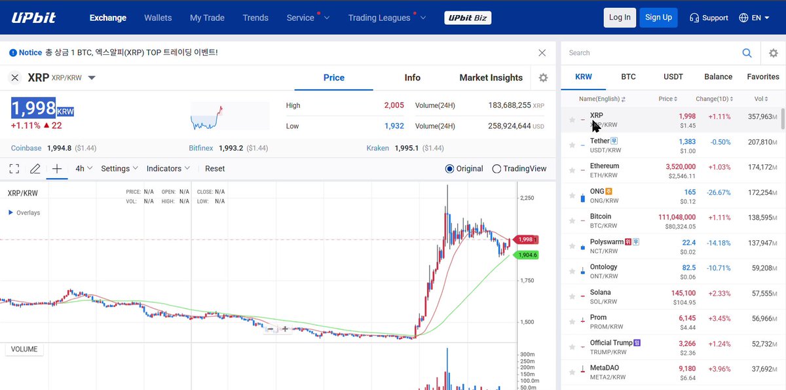786x390 pixels.
Task: Open the 4h interval dropdown
Action: [84, 169]
